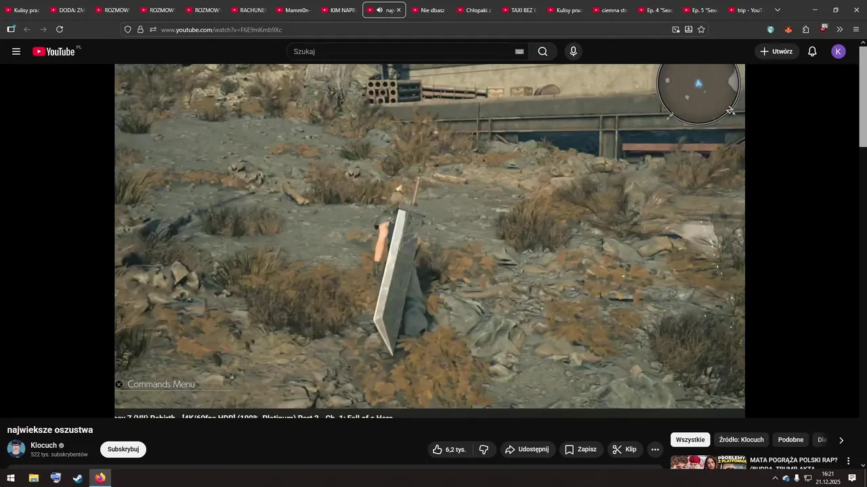Switch to the KIM NAPR tab

pos(339,10)
